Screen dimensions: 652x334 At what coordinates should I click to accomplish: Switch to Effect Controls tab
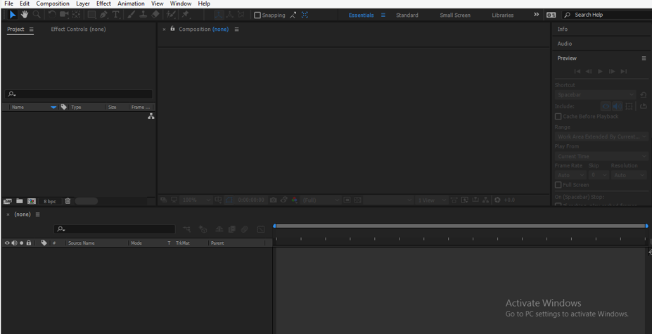[x=78, y=29]
